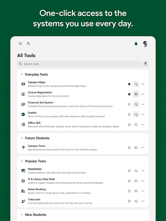Click the Help Desk lifebuoy icon
166x221 pixels.
[x=23, y=181]
